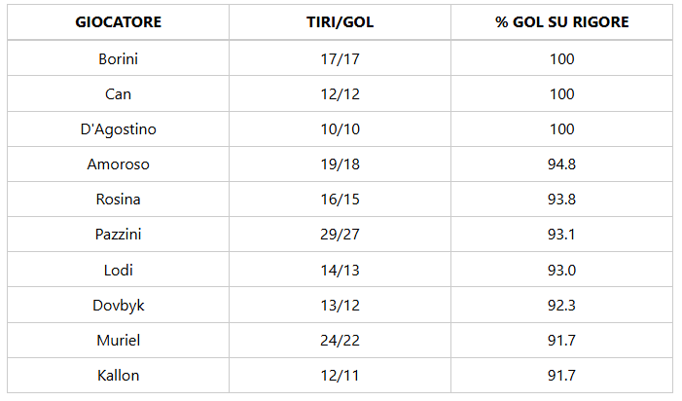The height and width of the screenshot is (401, 682).
Task: Select Muriel in the table
Action: pos(119,340)
